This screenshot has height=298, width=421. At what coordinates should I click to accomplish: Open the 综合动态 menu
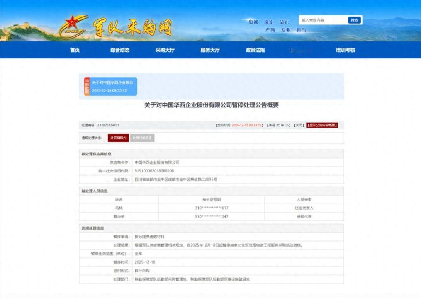pyautogui.click(x=120, y=50)
